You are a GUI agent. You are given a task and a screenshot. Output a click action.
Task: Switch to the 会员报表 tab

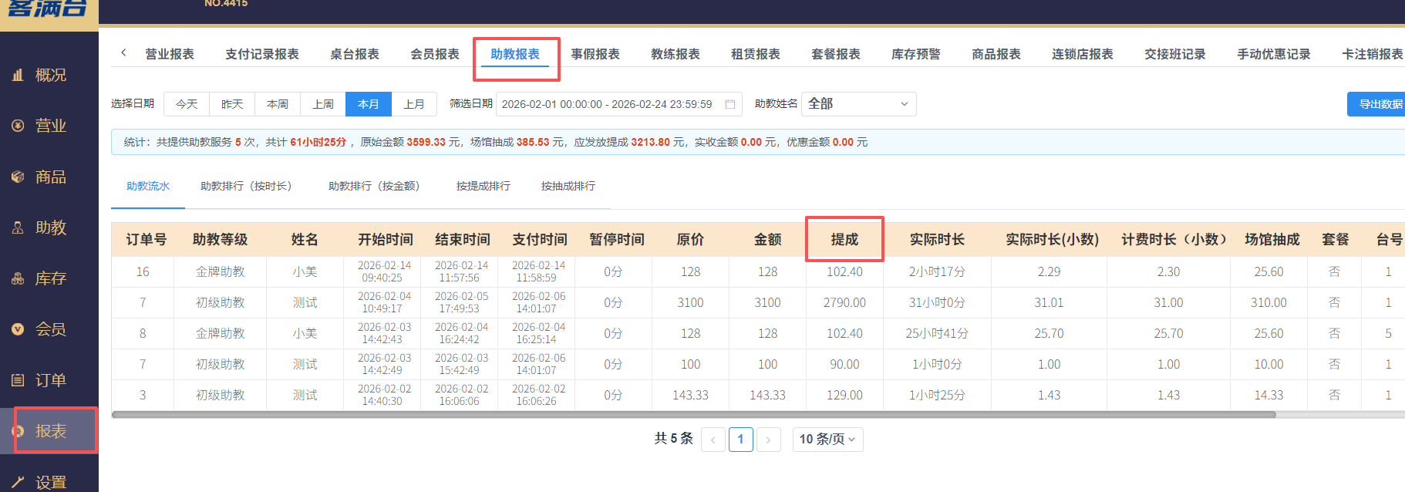(x=434, y=54)
